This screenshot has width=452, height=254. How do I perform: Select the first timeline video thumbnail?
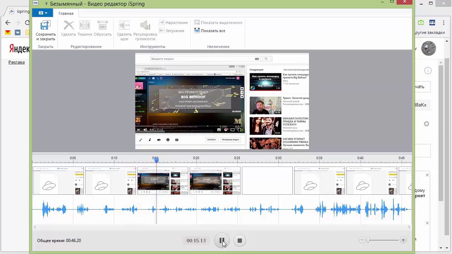58,181
